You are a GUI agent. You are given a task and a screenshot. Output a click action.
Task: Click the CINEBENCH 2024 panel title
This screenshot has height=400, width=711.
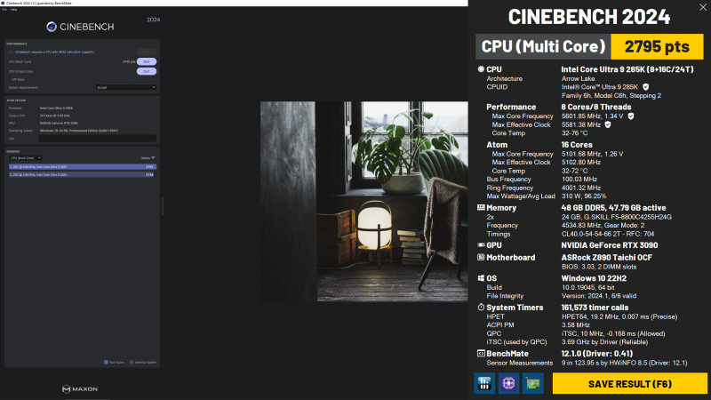[589, 17]
